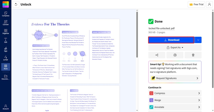Screen dimensions: 214x112
Task: Select the Organize tool in sidebar
Action: (x=6, y=32)
